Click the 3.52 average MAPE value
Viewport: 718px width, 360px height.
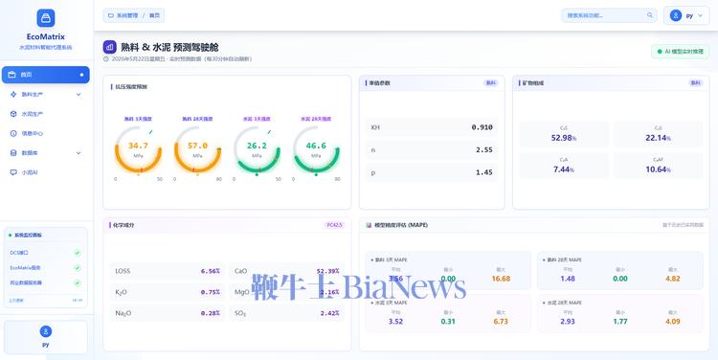click(x=395, y=322)
